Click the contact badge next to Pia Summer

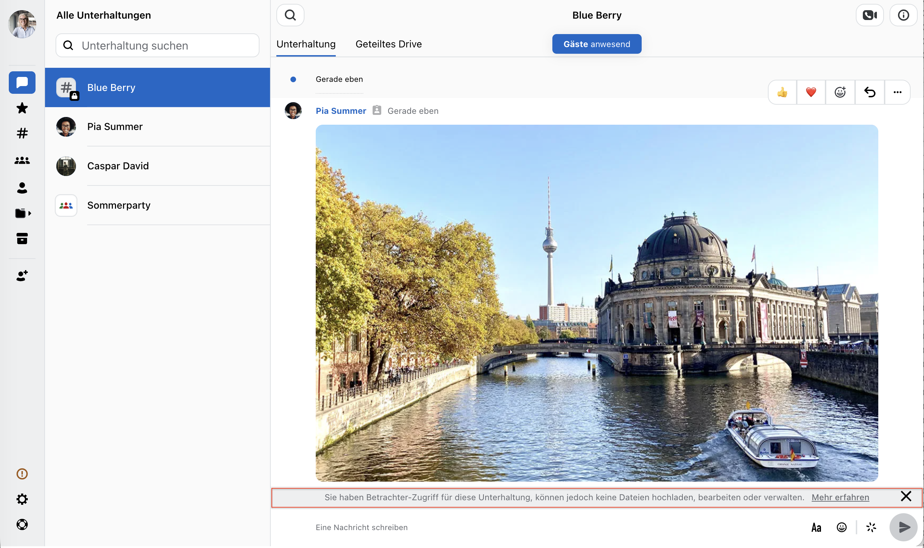coord(377,110)
